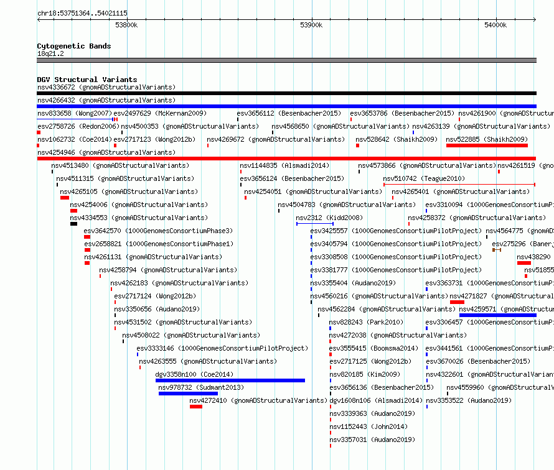Click the nsv4258794 label
Screen dimensions: 554x470
click(x=168, y=270)
